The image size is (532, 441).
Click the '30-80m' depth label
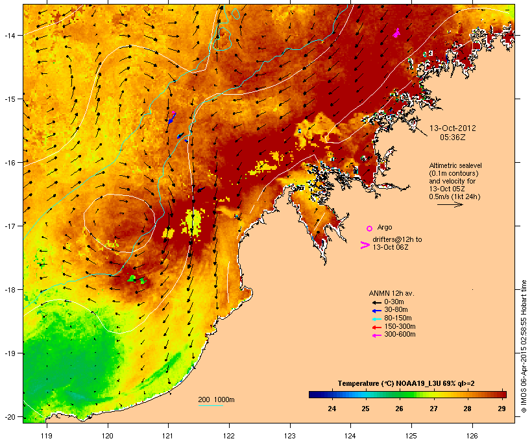[x=396, y=310]
